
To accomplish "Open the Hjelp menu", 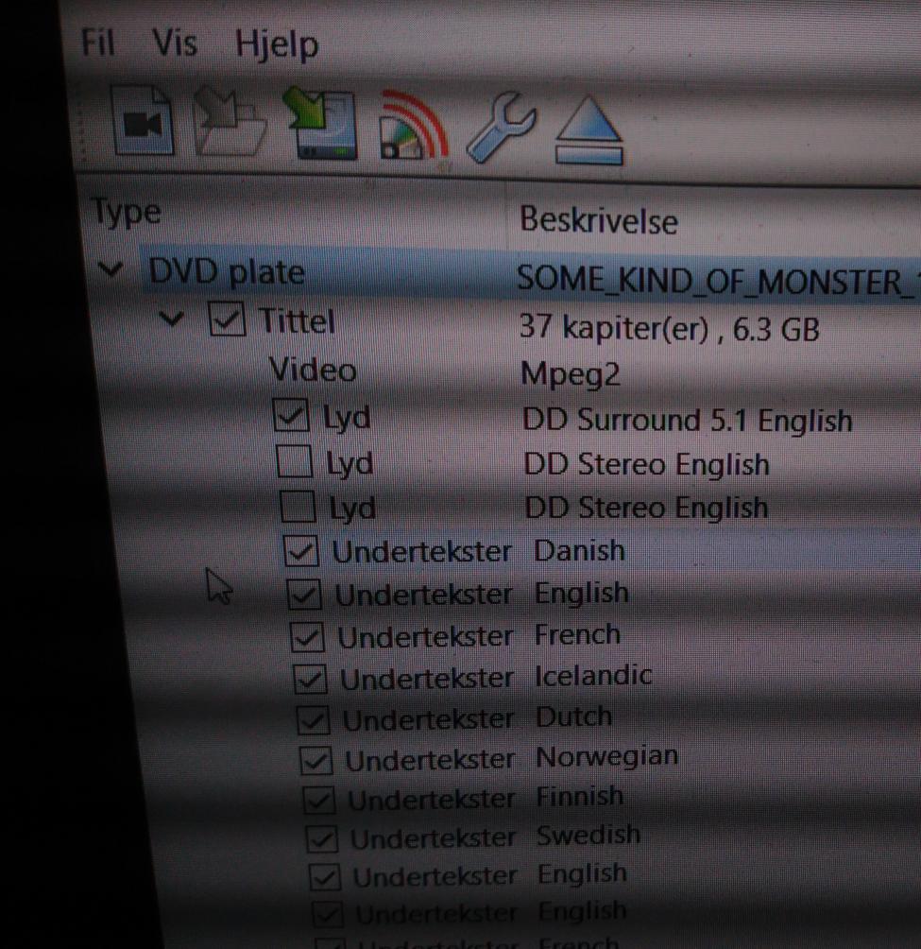I will 277,44.
